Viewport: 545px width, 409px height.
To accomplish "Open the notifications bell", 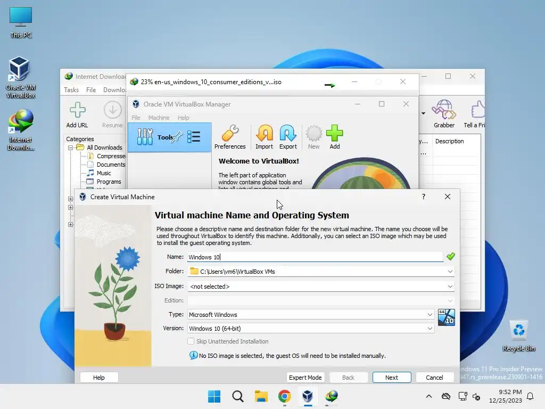I will [x=530, y=396].
